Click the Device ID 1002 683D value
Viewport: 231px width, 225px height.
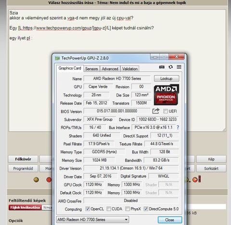click(x=157, y=119)
